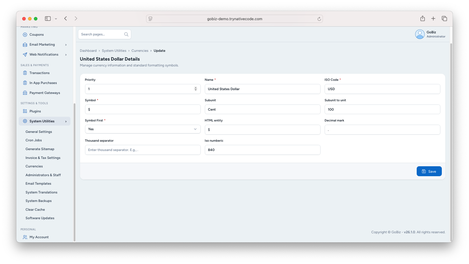Open the Coupons icon in sidebar
The width and height of the screenshot is (469, 264).
click(x=25, y=35)
